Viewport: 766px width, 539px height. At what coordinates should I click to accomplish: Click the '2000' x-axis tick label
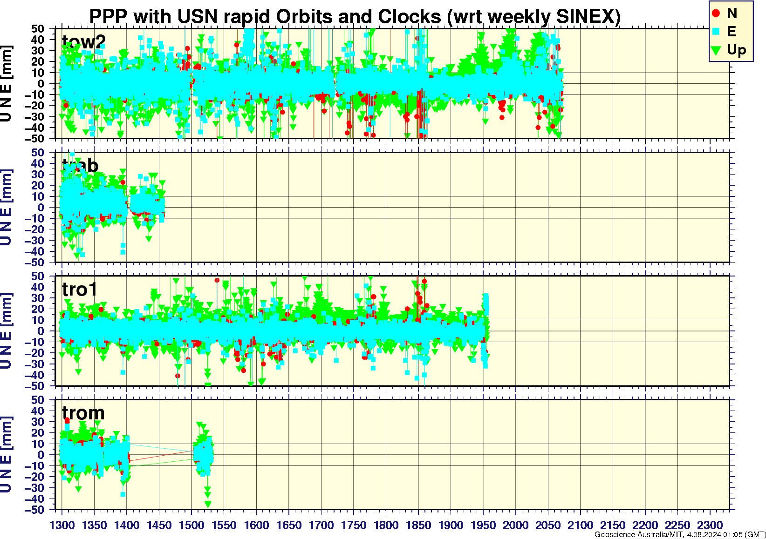click(x=515, y=525)
